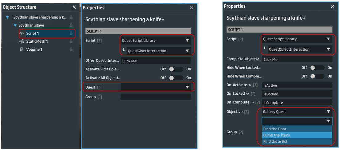Click lock icon beside Scythian_slave
Image resolution: width=342 pixels, height=150 pixels.
(71, 25)
